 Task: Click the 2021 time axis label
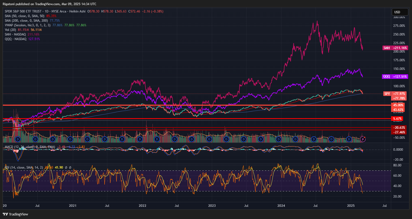pyautogui.click(x=73, y=206)
